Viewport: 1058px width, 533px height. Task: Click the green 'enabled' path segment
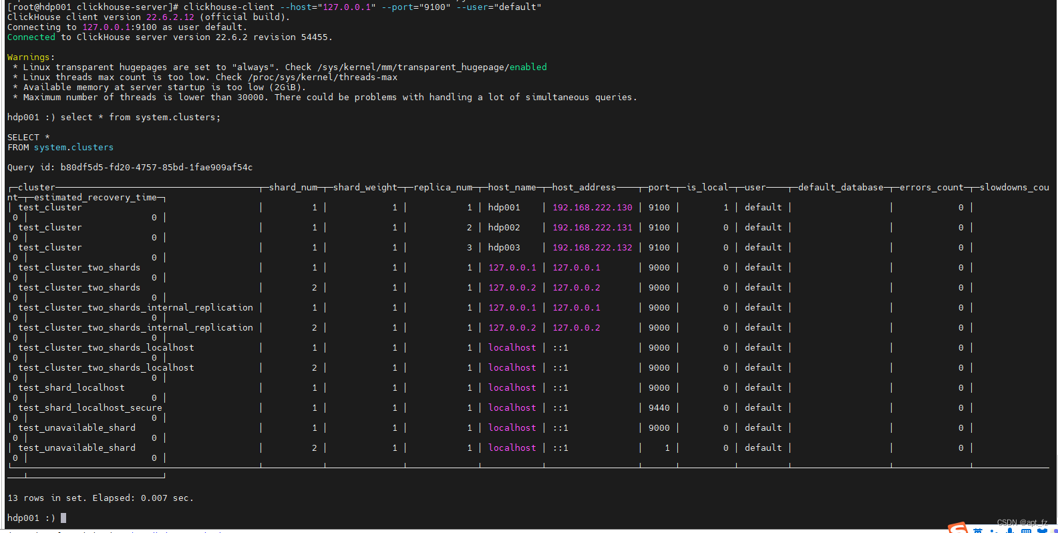tap(528, 67)
